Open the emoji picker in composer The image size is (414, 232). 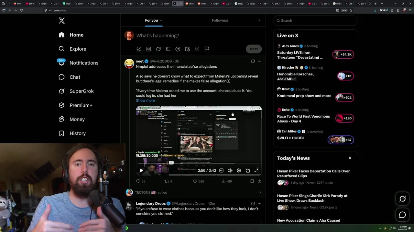click(178, 49)
